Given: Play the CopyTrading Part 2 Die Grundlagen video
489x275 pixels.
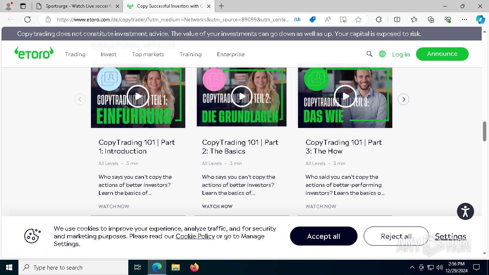Looking at the screenshot, I should pyautogui.click(x=242, y=96).
